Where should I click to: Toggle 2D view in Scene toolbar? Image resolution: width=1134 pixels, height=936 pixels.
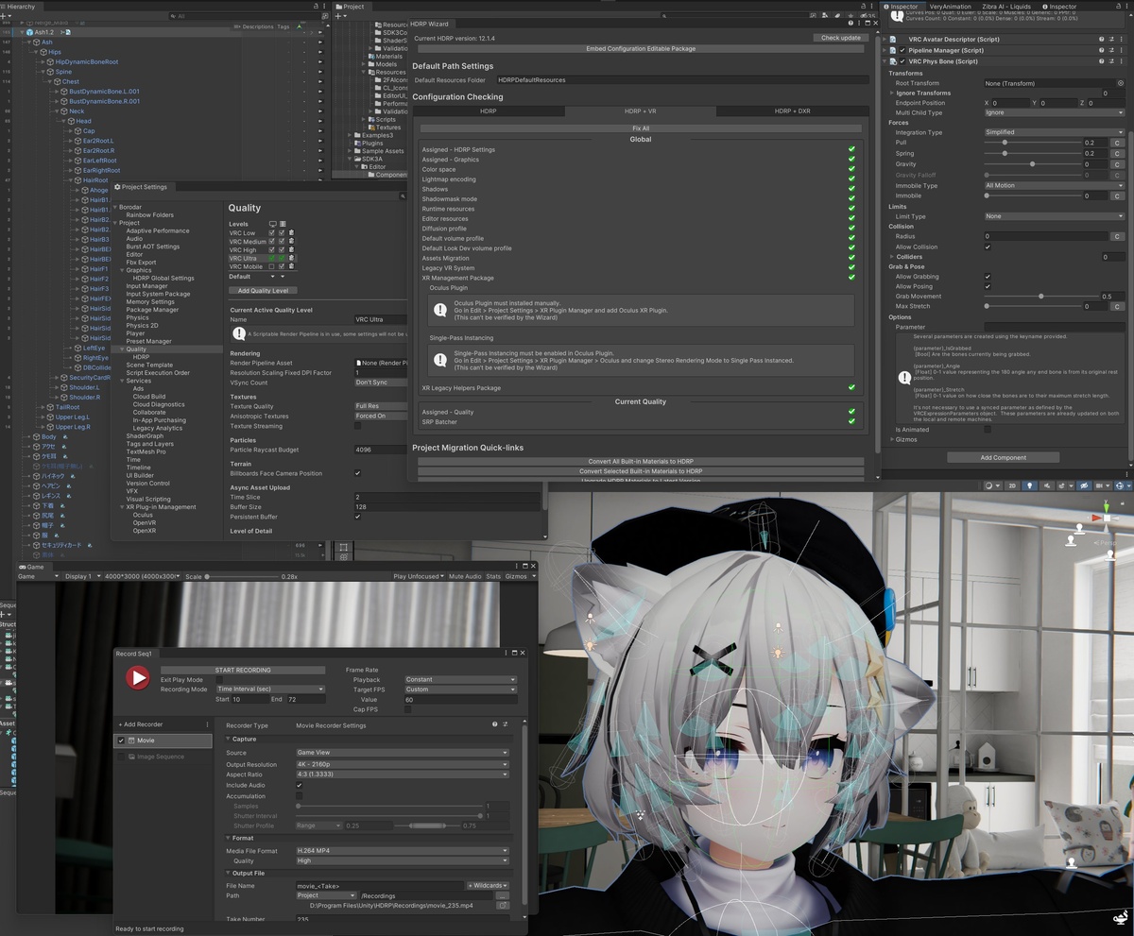[x=1012, y=485]
